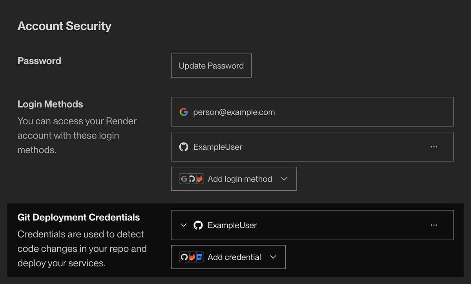Select the Google icon in Add login method
The image size is (471, 284).
pos(184,178)
